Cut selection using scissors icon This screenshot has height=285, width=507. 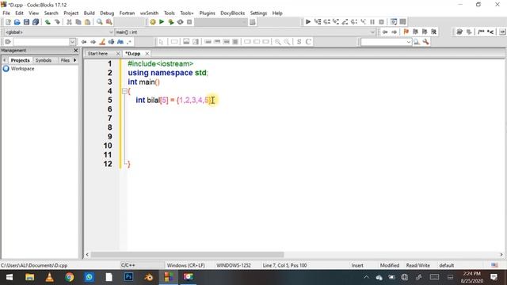69,22
